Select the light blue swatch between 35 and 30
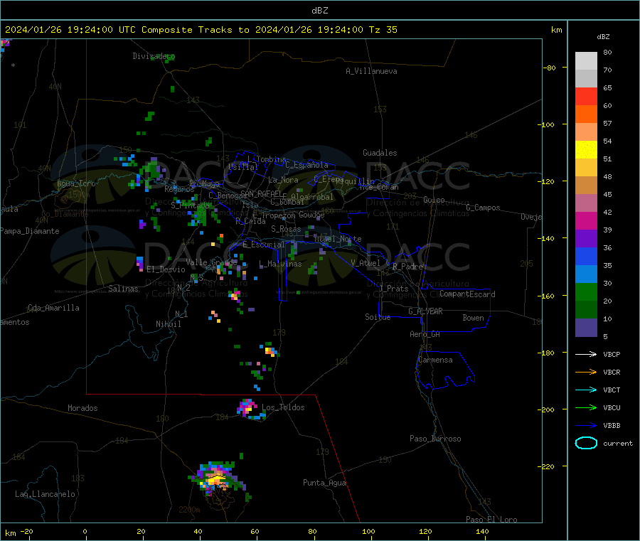This screenshot has height=541, width=640. pos(586,274)
